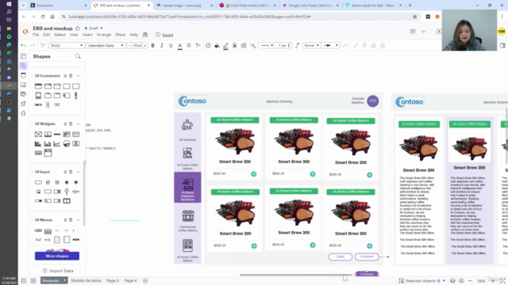Open the text options T icon
The image size is (508, 285).
(x=198, y=46)
